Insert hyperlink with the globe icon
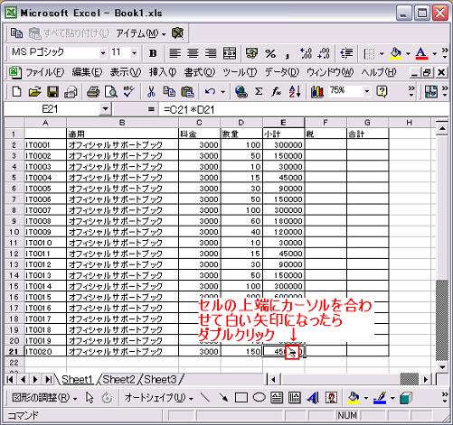453x425 pixels. (x=241, y=91)
